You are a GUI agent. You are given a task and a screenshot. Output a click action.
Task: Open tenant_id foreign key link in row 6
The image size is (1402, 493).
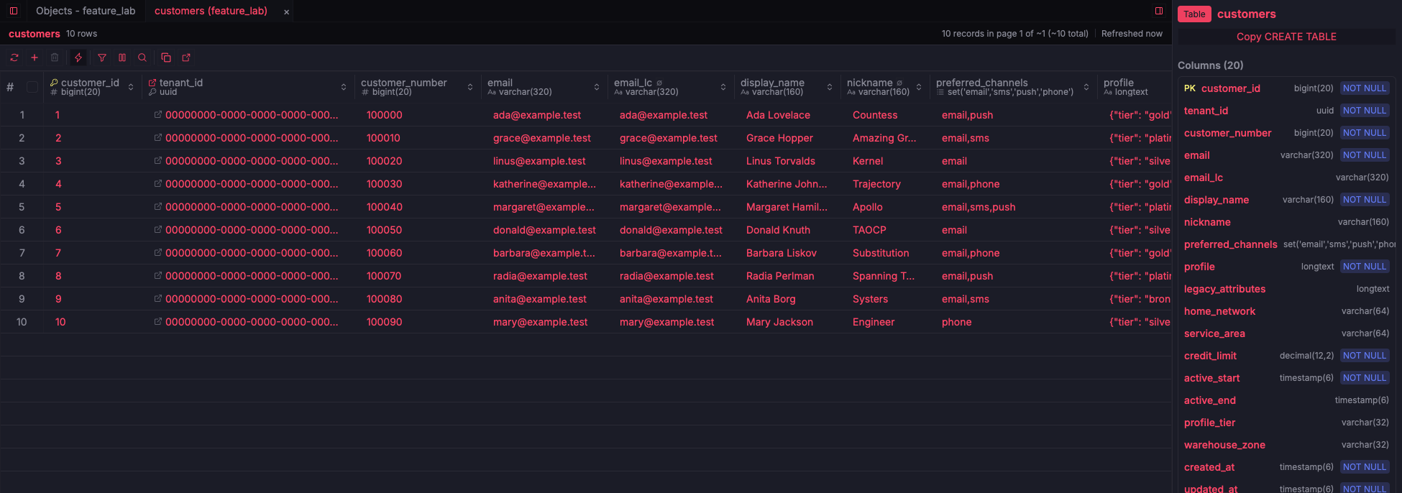[x=158, y=230]
